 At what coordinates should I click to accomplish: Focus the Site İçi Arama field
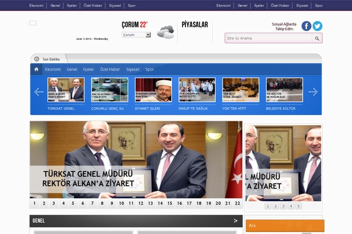coord(269,38)
